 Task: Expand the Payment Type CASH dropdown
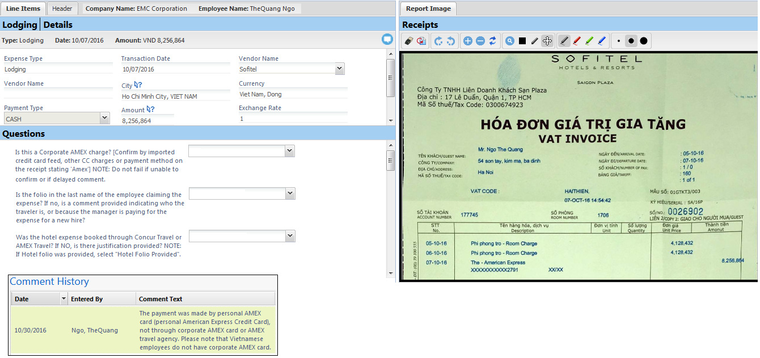click(x=104, y=118)
